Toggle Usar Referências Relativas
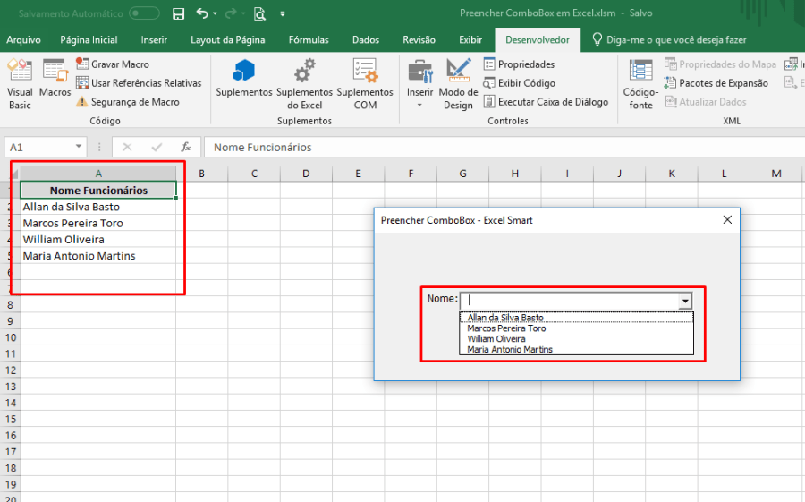The height and width of the screenshot is (502, 805). point(139,82)
